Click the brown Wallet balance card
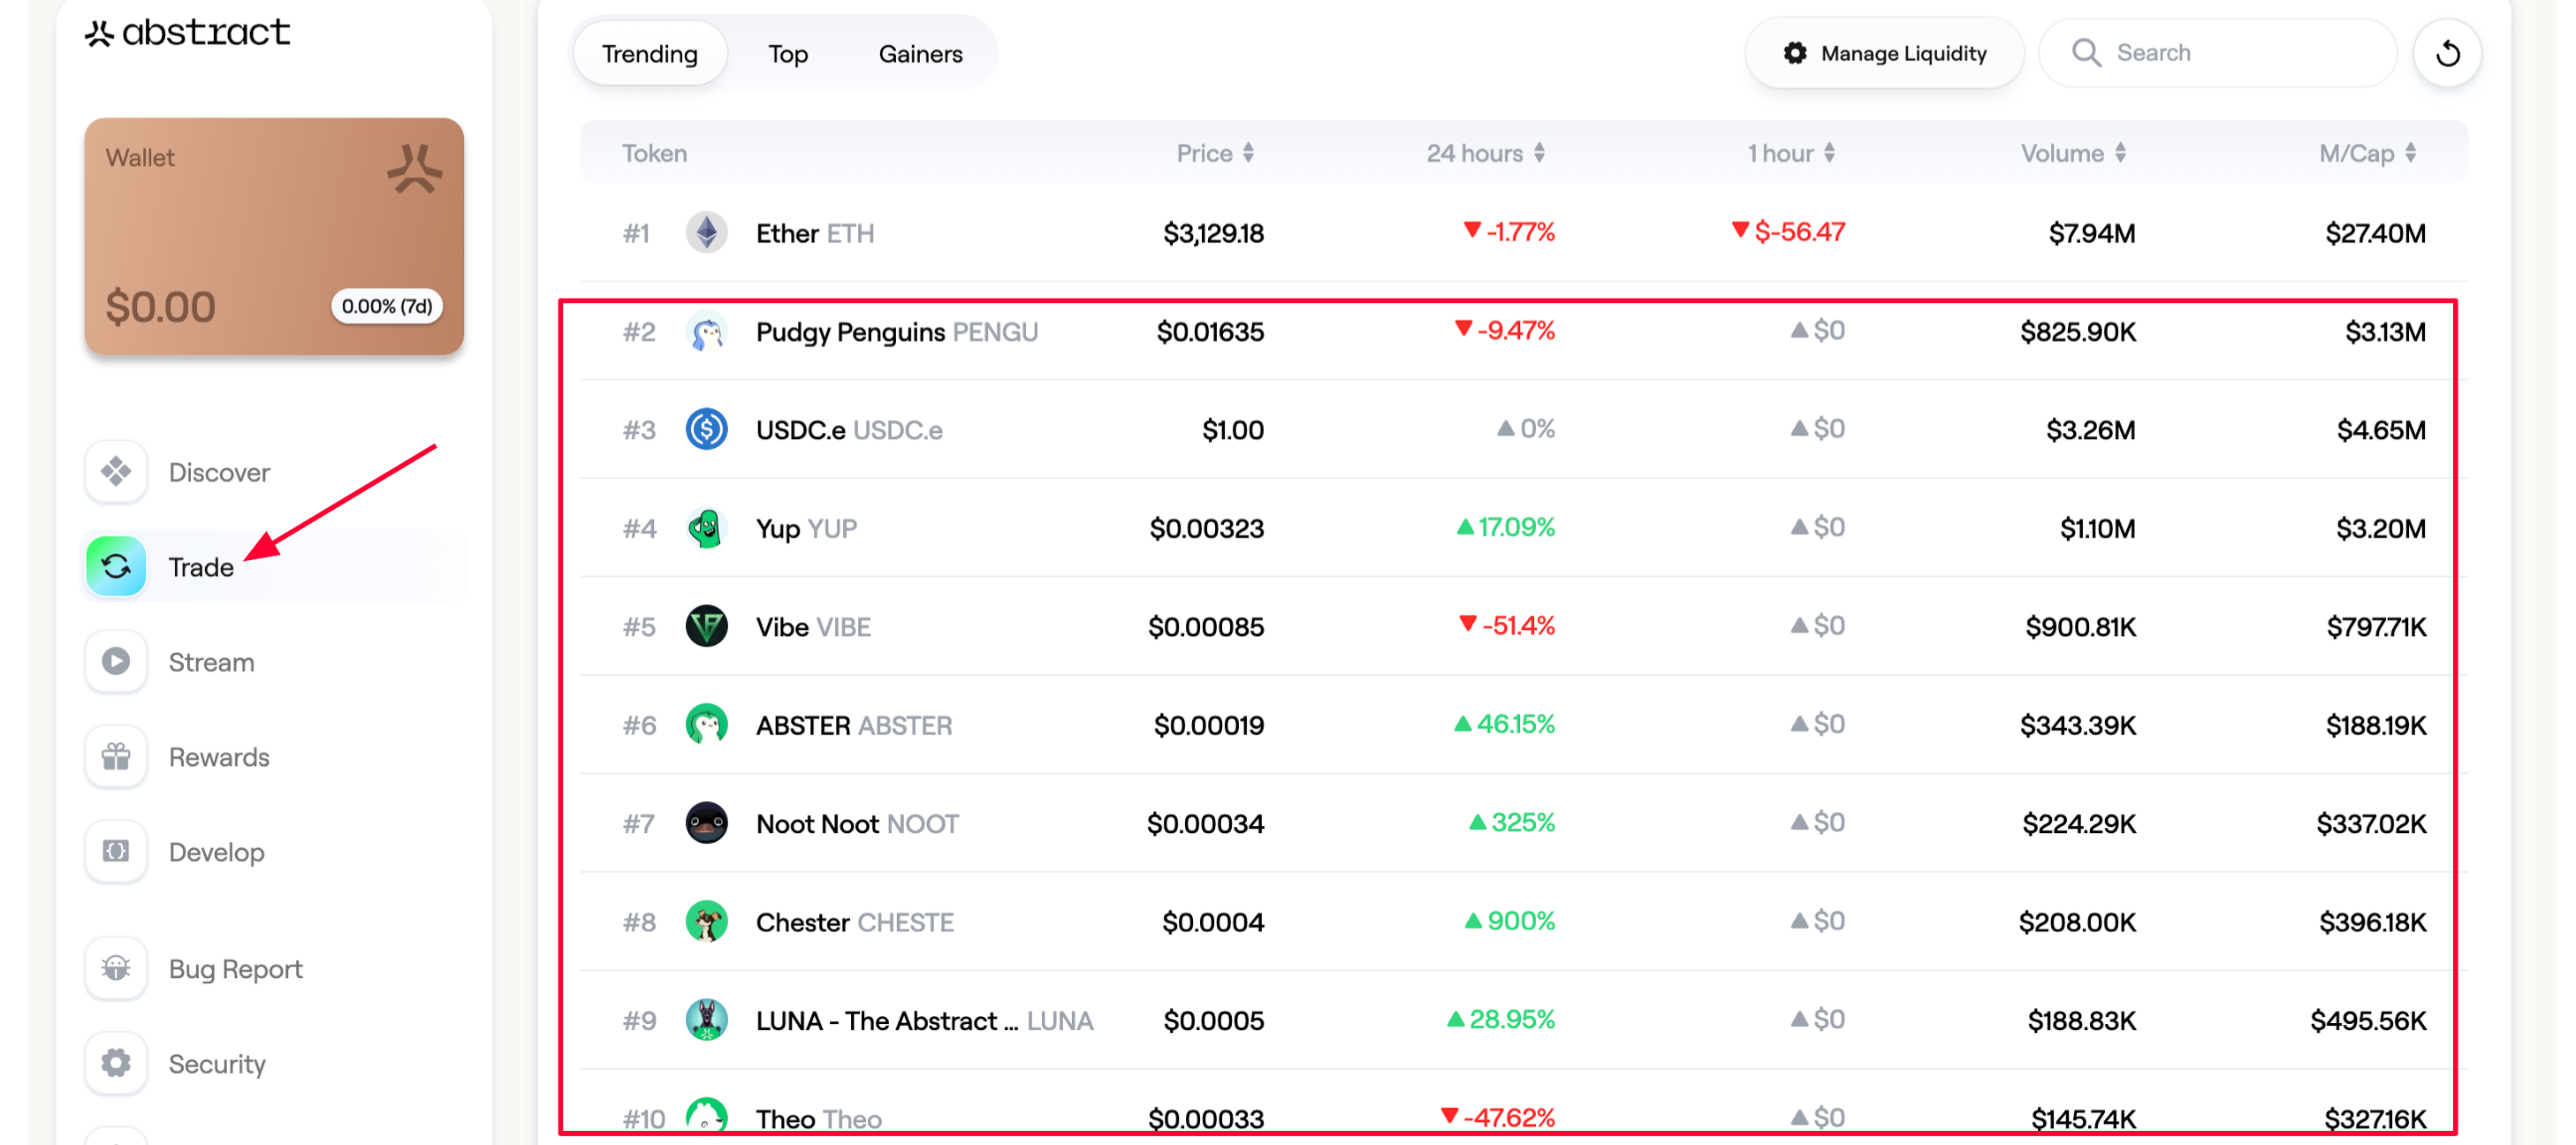Image resolution: width=2576 pixels, height=1145 pixels. click(273, 236)
